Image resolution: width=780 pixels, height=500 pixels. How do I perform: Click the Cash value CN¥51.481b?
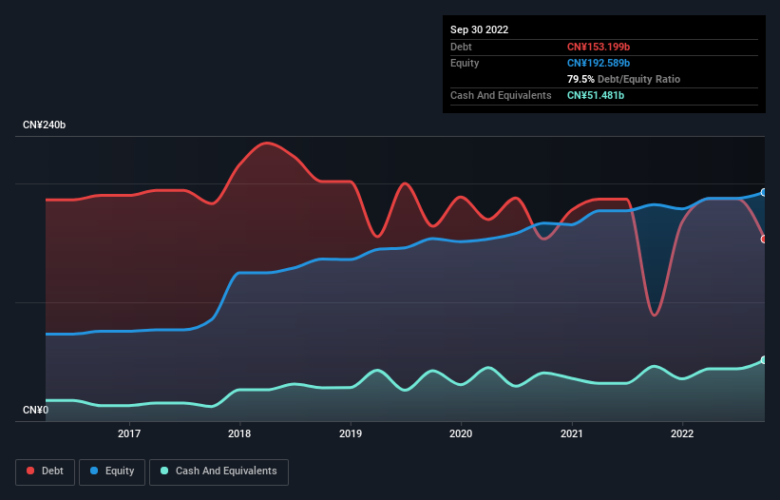pyautogui.click(x=596, y=95)
